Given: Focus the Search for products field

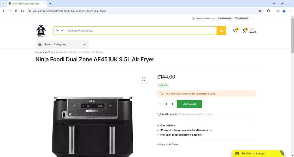Looking at the screenshot, I should click(x=141, y=31).
